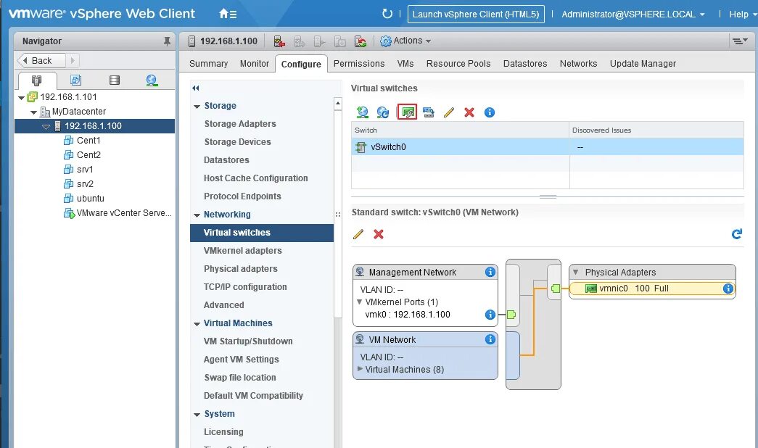The height and width of the screenshot is (448, 758).
Task: Click the fifth host toolbar icon before Actions
Action: click(x=361, y=41)
